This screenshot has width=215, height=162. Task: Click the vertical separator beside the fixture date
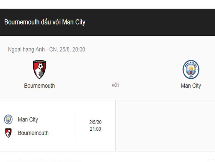76,126
